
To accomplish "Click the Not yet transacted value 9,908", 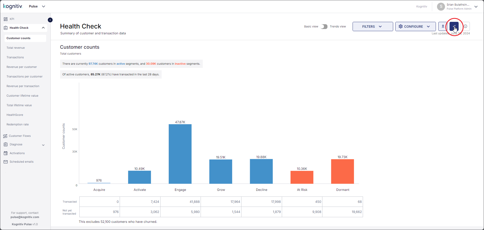I will point(317,212).
